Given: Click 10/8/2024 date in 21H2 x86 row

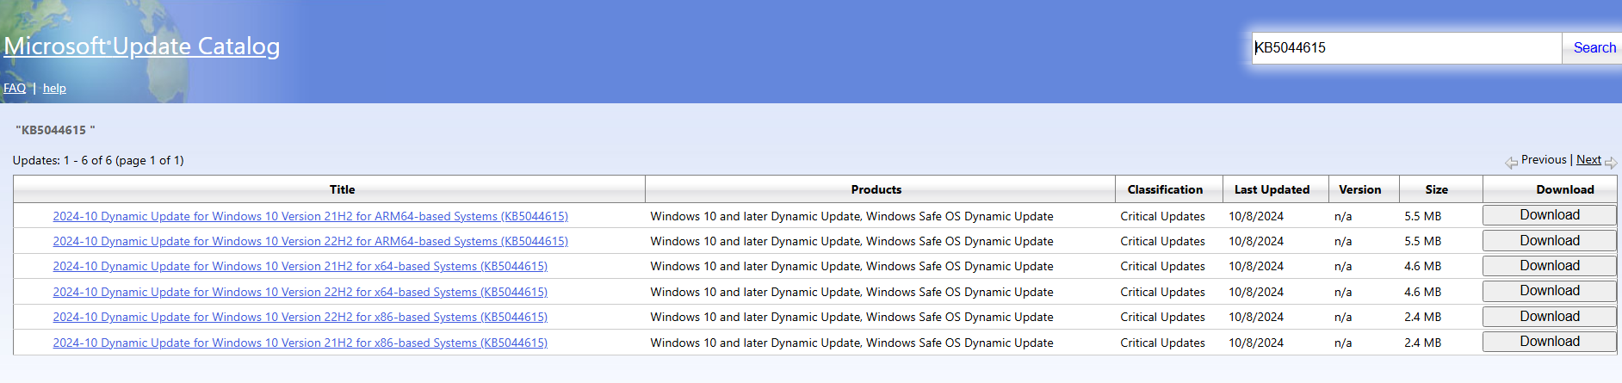Looking at the screenshot, I should pos(1256,343).
